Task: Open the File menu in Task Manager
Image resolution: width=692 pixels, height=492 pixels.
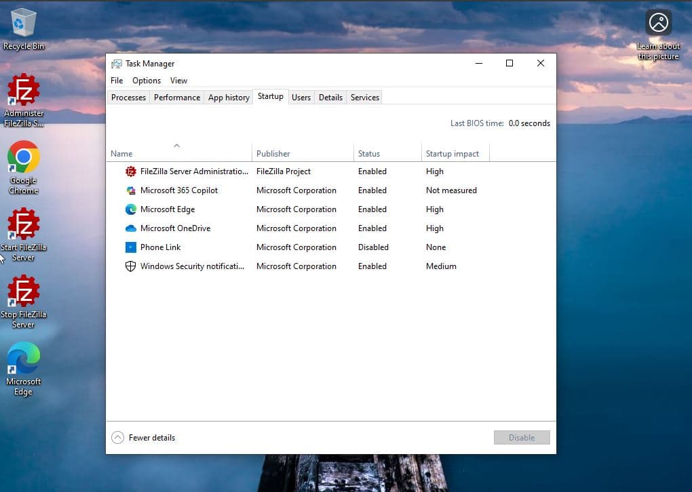Action: click(117, 81)
